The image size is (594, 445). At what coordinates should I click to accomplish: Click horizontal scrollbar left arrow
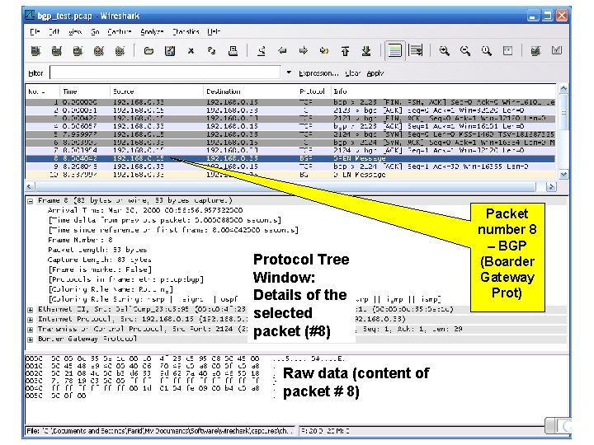click(x=30, y=186)
